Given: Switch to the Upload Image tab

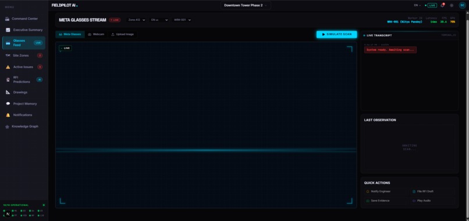Looking at the screenshot, I should (122, 35).
